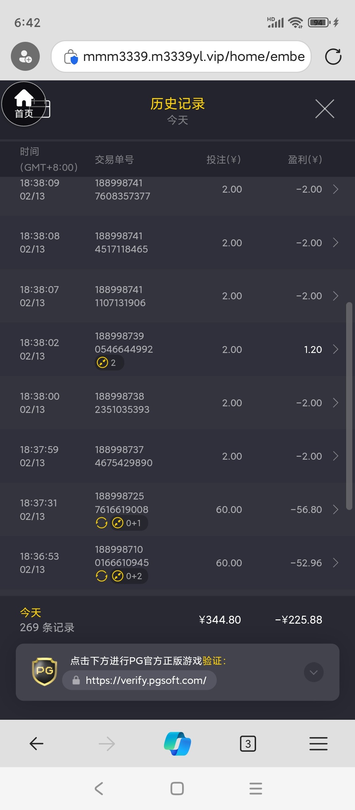Tap the PG shield logo badge
355x810 pixels.
click(x=44, y=672)
